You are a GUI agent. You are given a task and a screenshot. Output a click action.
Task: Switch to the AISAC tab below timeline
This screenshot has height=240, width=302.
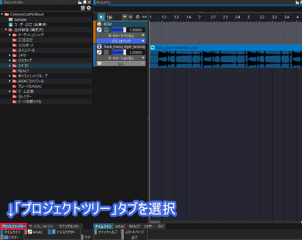tap(120, 226)
